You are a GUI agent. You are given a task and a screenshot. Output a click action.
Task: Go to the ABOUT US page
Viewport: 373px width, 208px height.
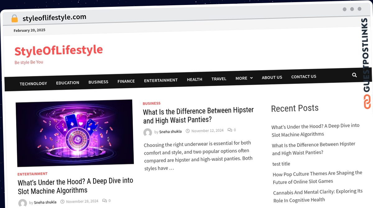tap(272, 77)
